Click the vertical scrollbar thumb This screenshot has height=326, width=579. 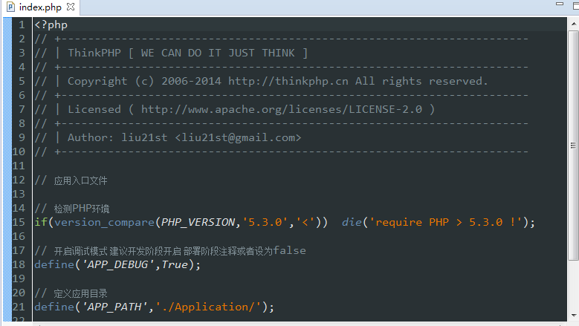574,146
